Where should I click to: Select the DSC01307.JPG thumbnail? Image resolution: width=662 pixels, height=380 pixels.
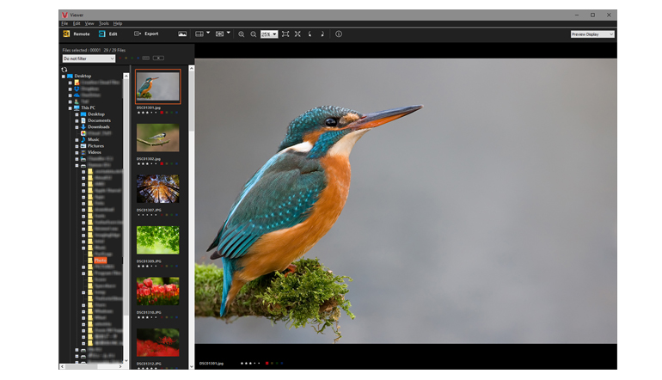[157, 189]
